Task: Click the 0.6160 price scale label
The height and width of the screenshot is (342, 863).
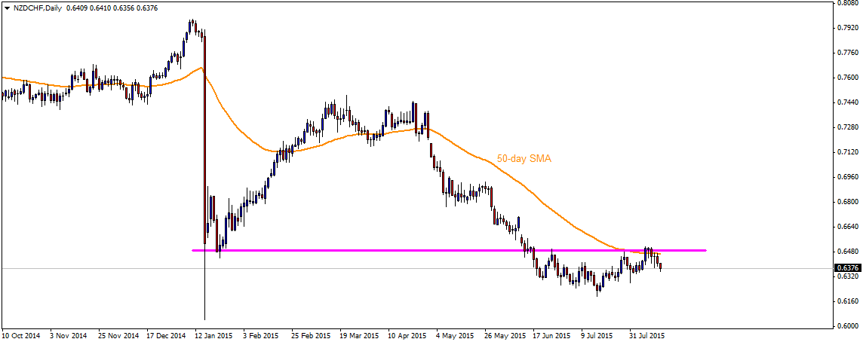Action: pos(848,301)
